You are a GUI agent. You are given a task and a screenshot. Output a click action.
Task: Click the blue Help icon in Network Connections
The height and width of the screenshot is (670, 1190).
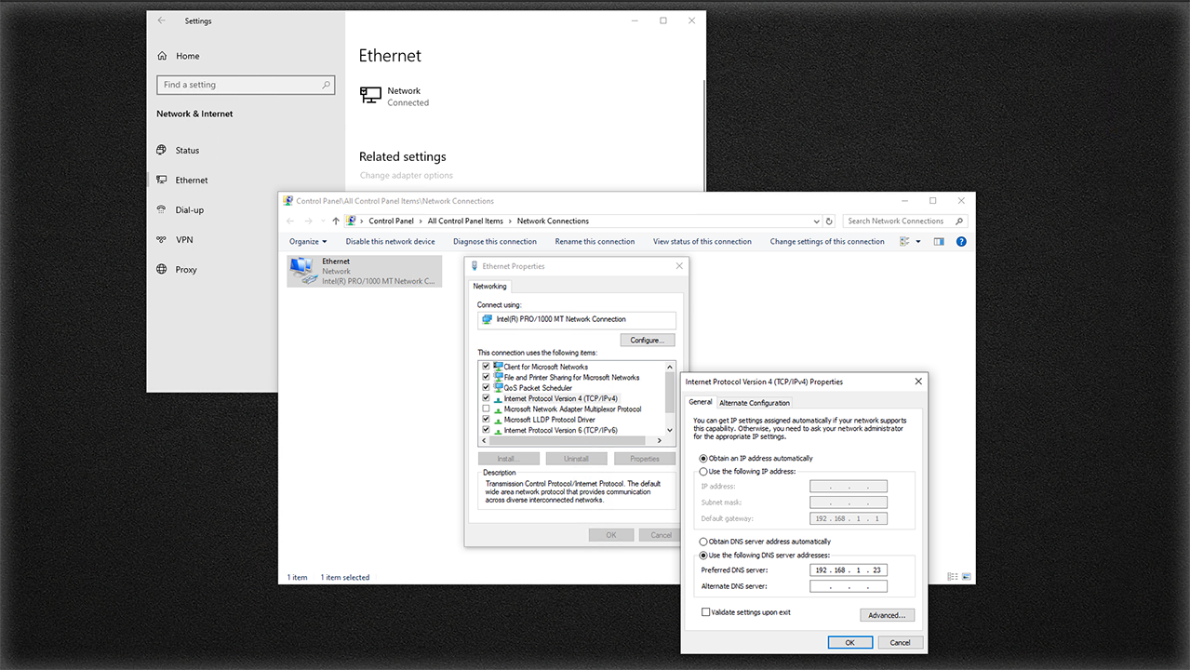pos(961,242)
